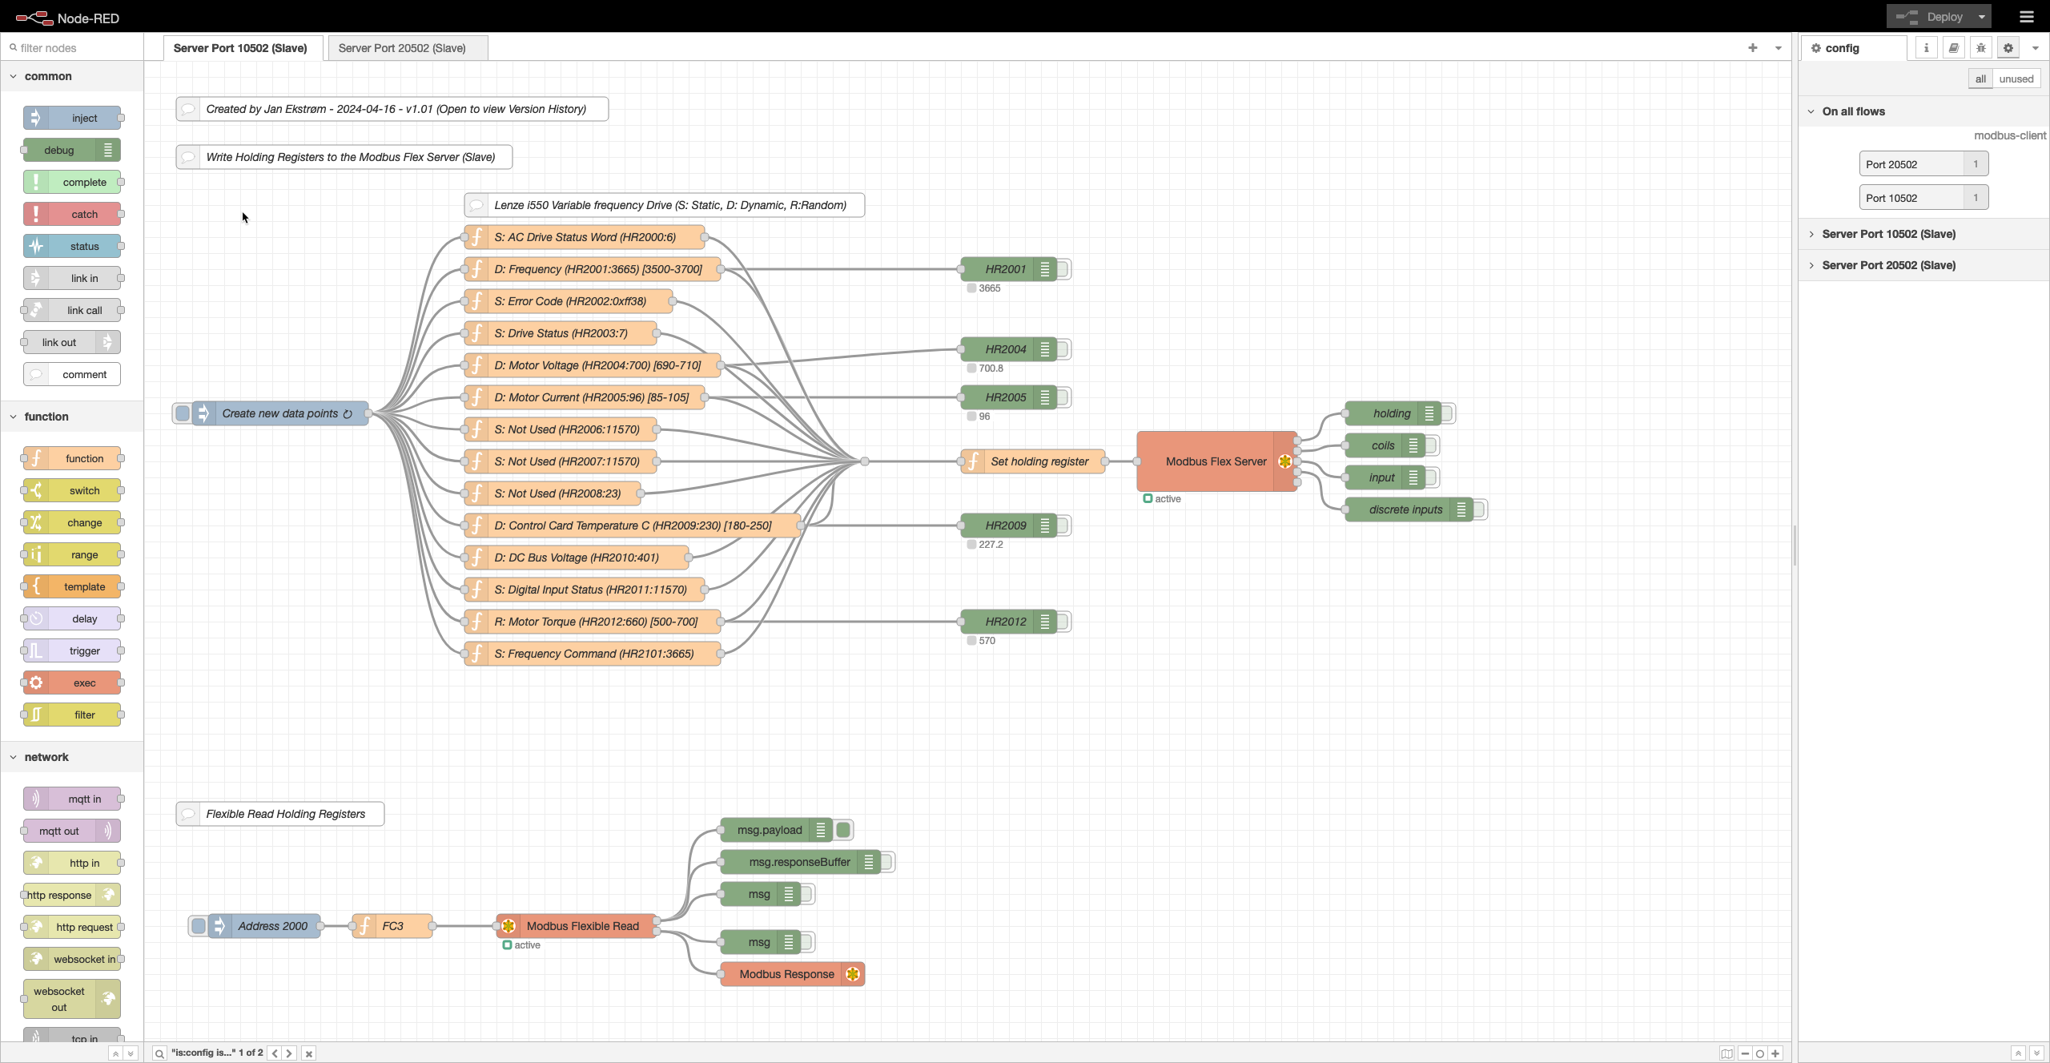2050x1063 pixels.
Task: Toggle the HR2001 debug node output
Action: pos(1063,269)
